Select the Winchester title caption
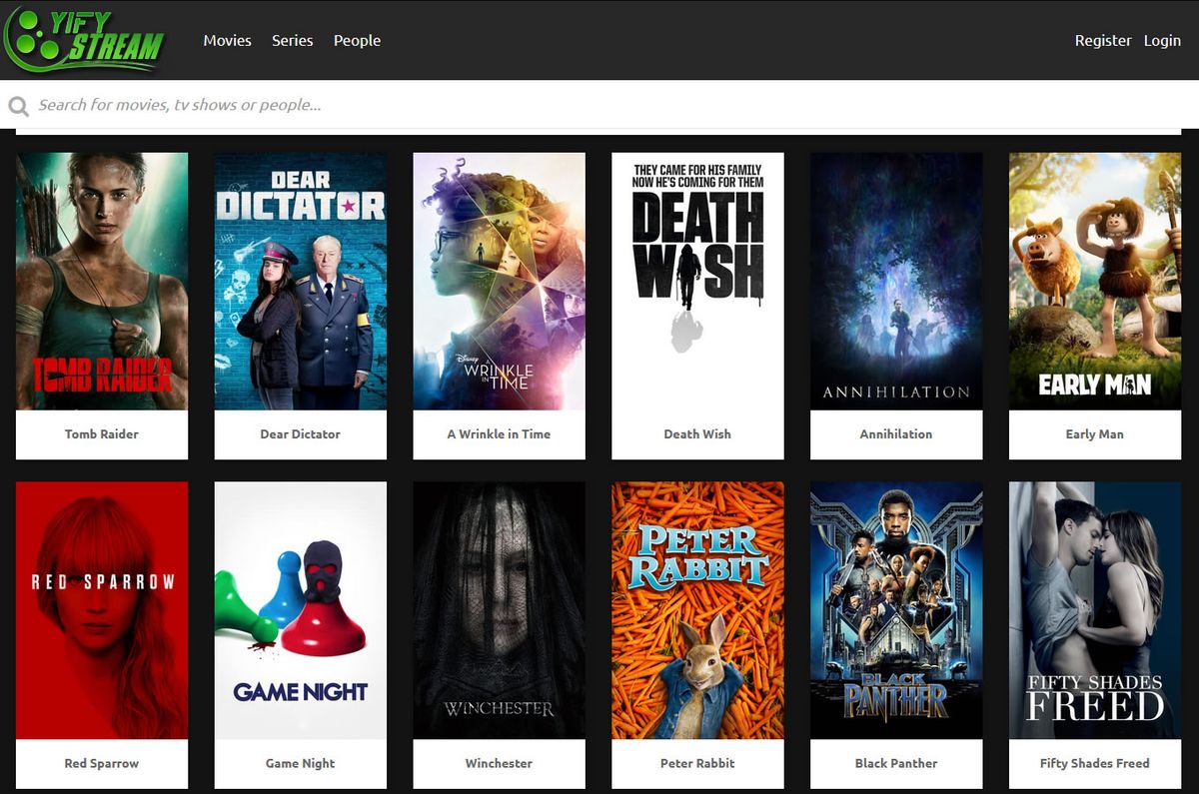This screenshot has width=1199, height=794. 499,764
